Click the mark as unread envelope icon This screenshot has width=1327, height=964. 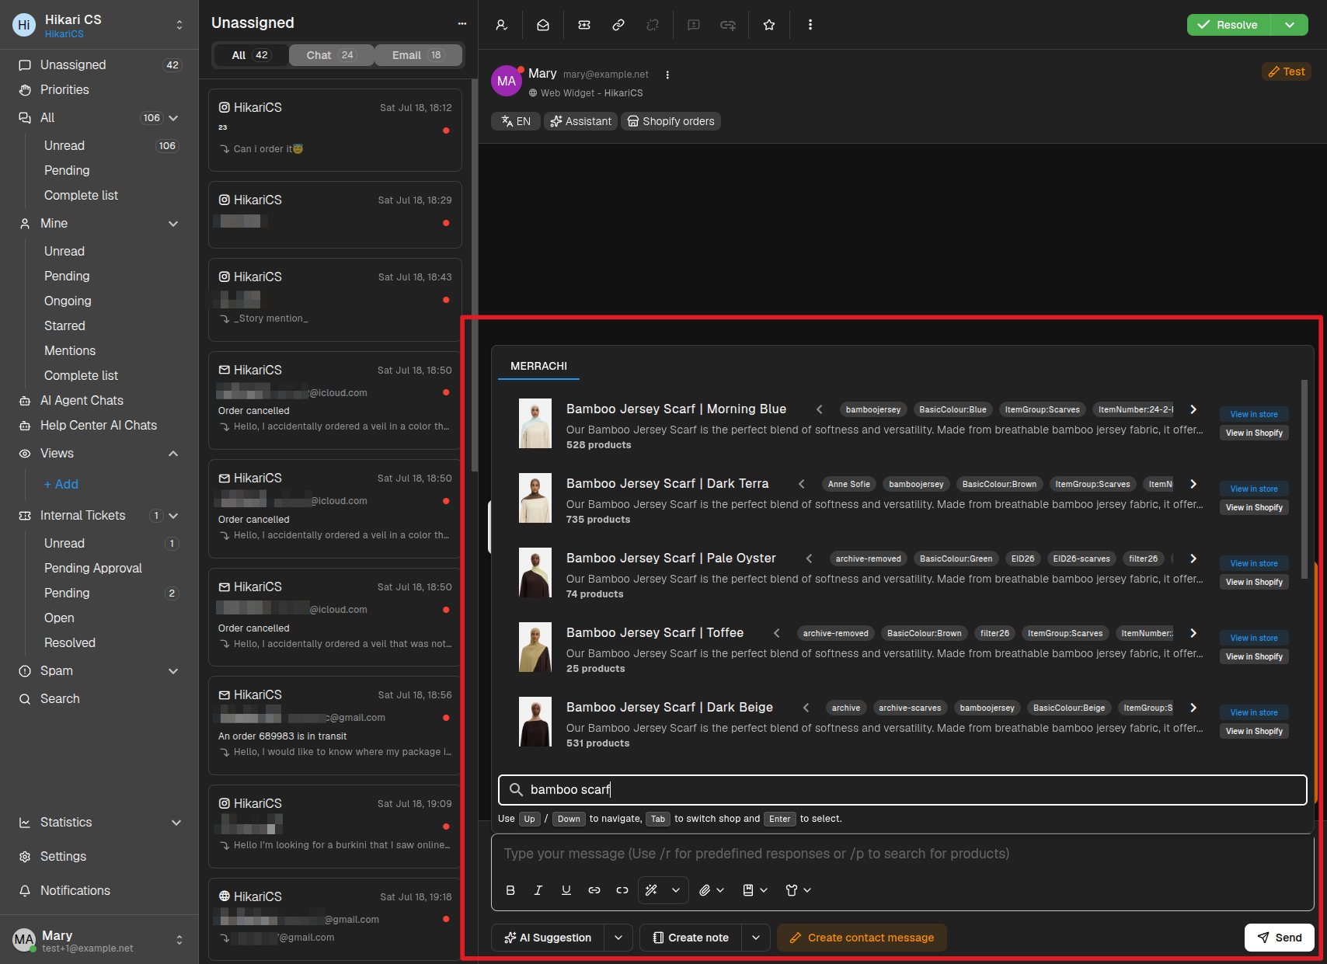click(x=543, y=25)
